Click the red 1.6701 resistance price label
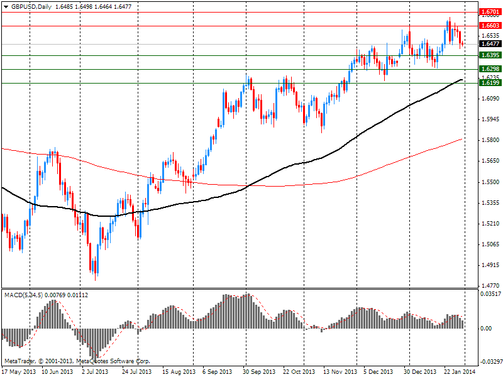The height and width of the screenshot is (377, 503). (489, 12)
